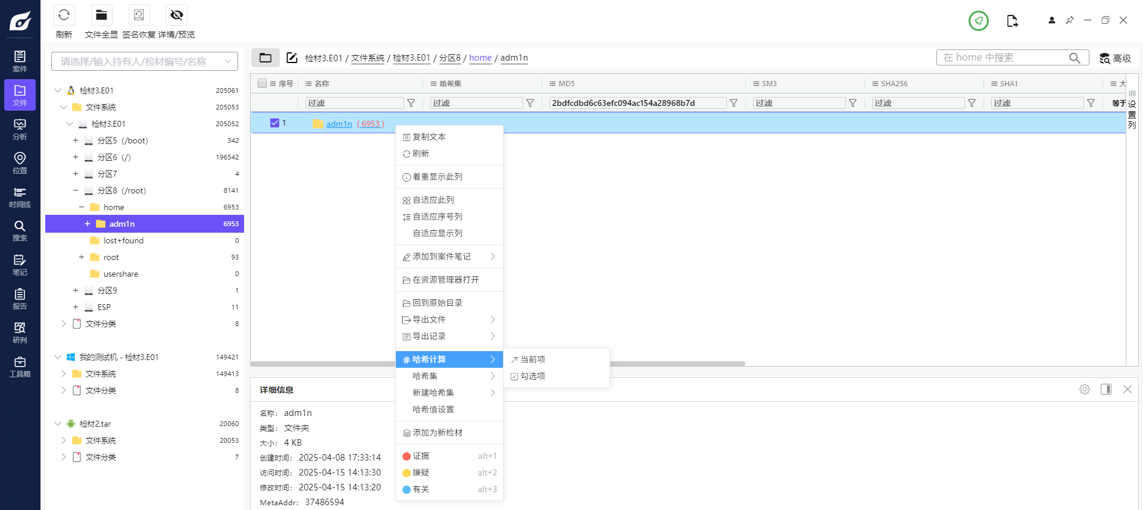
Task: Click the 刷新 refresh toolbar icon
Action: click(64, 15)
